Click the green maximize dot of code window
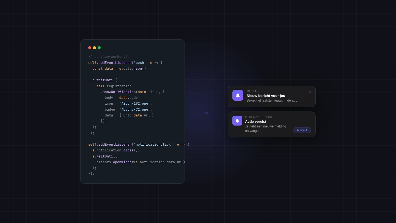The image size is (396, 223). coord(99,48)
